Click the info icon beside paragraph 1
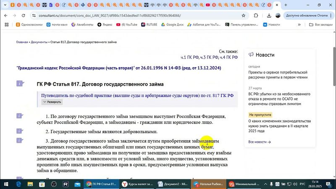The image size is (336, 189). point(20,116)
